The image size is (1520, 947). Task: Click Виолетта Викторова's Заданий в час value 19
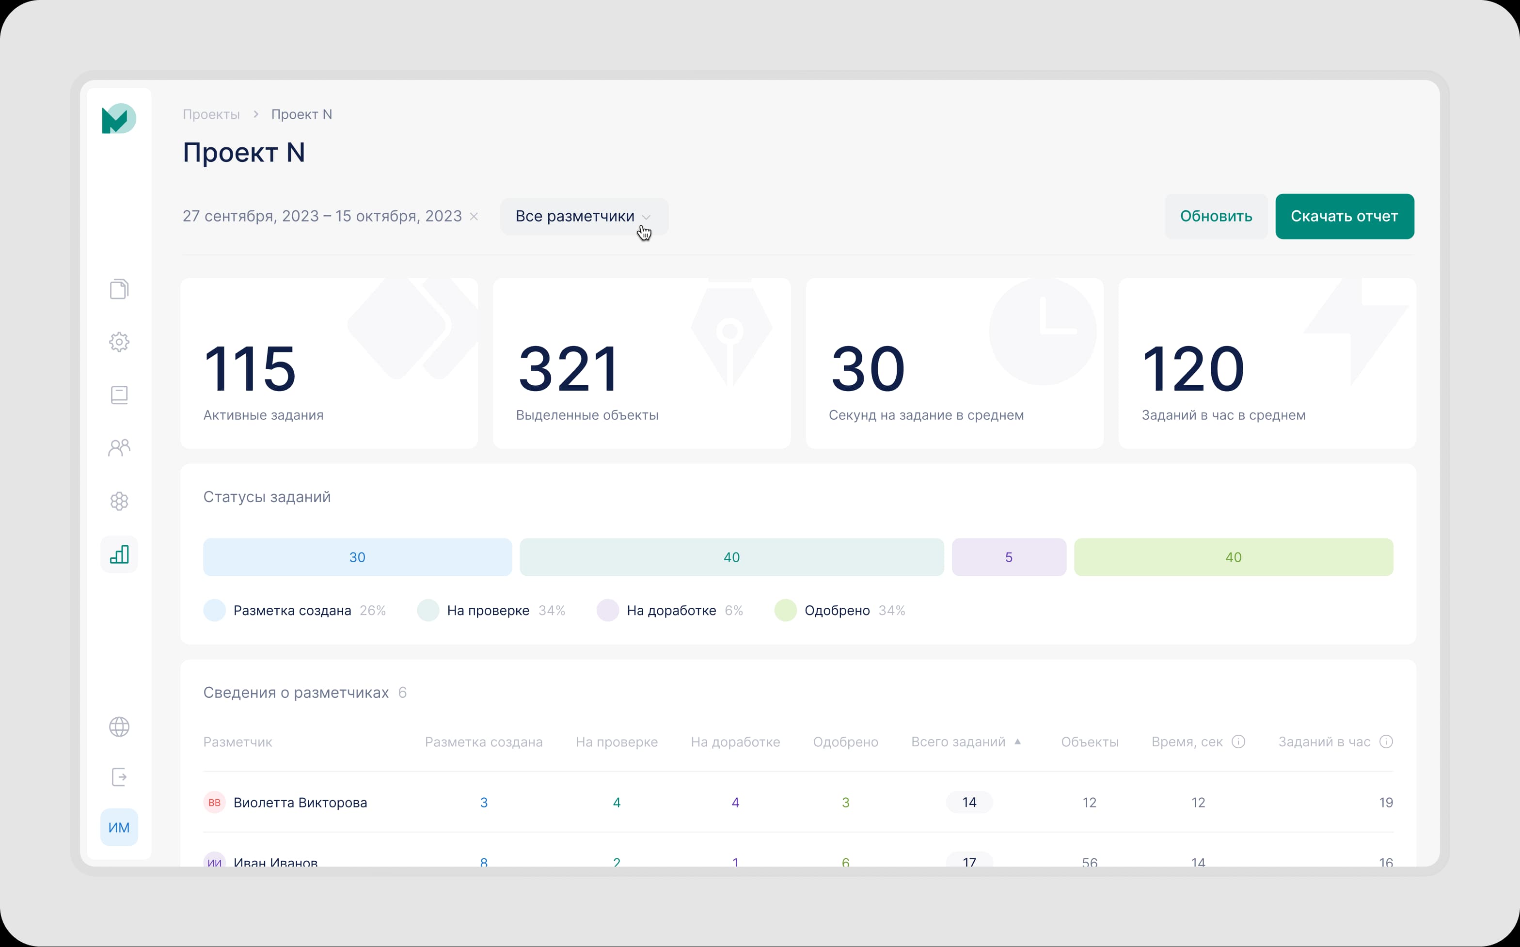(x=1385, y=802)
